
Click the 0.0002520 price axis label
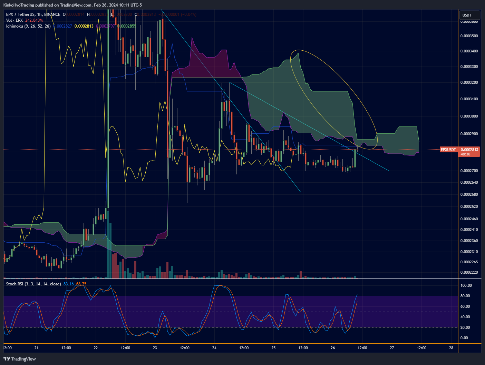pyautogui.click(x=469, y=207)
